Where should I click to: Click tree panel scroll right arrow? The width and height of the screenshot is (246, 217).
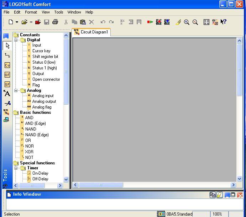pyautogui.click(x=60, y=185)
